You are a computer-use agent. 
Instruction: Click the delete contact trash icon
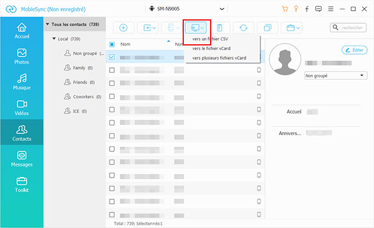[219, 28]
